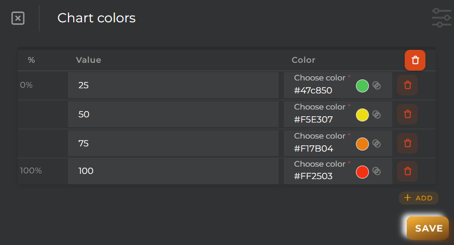Image resolution: width=454 pixels, height=245 pixels.
Task: Click the link icon next to #47c850
Action: click(x=376, y=86)
